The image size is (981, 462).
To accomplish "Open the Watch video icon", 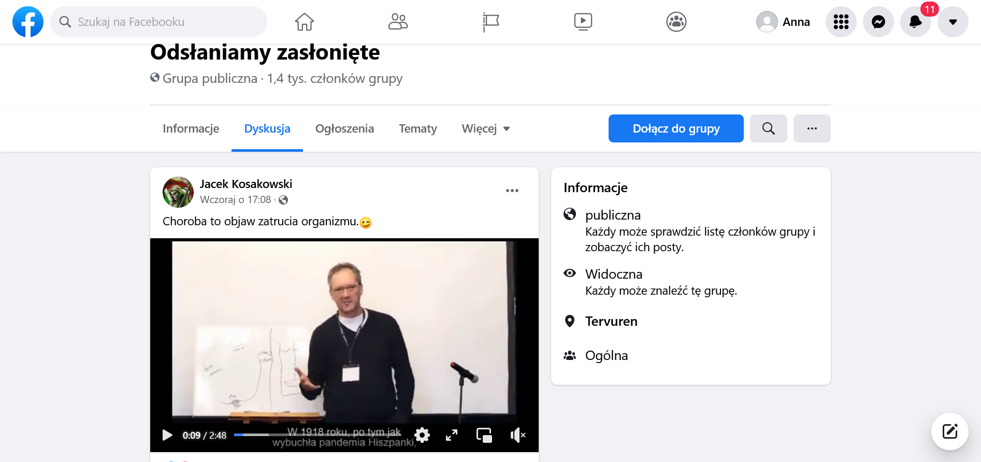I will 583,22.
